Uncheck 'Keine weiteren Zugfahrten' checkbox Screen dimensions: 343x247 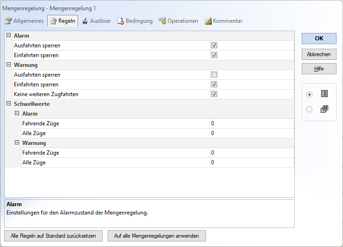(x=214, y=94)
